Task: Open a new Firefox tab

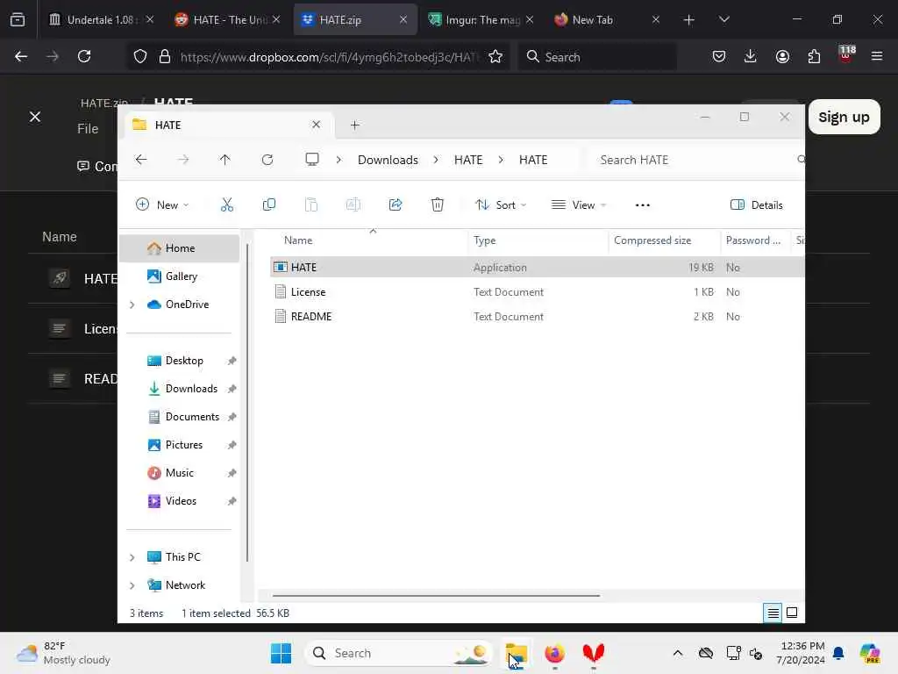Action: click(689, 20)
